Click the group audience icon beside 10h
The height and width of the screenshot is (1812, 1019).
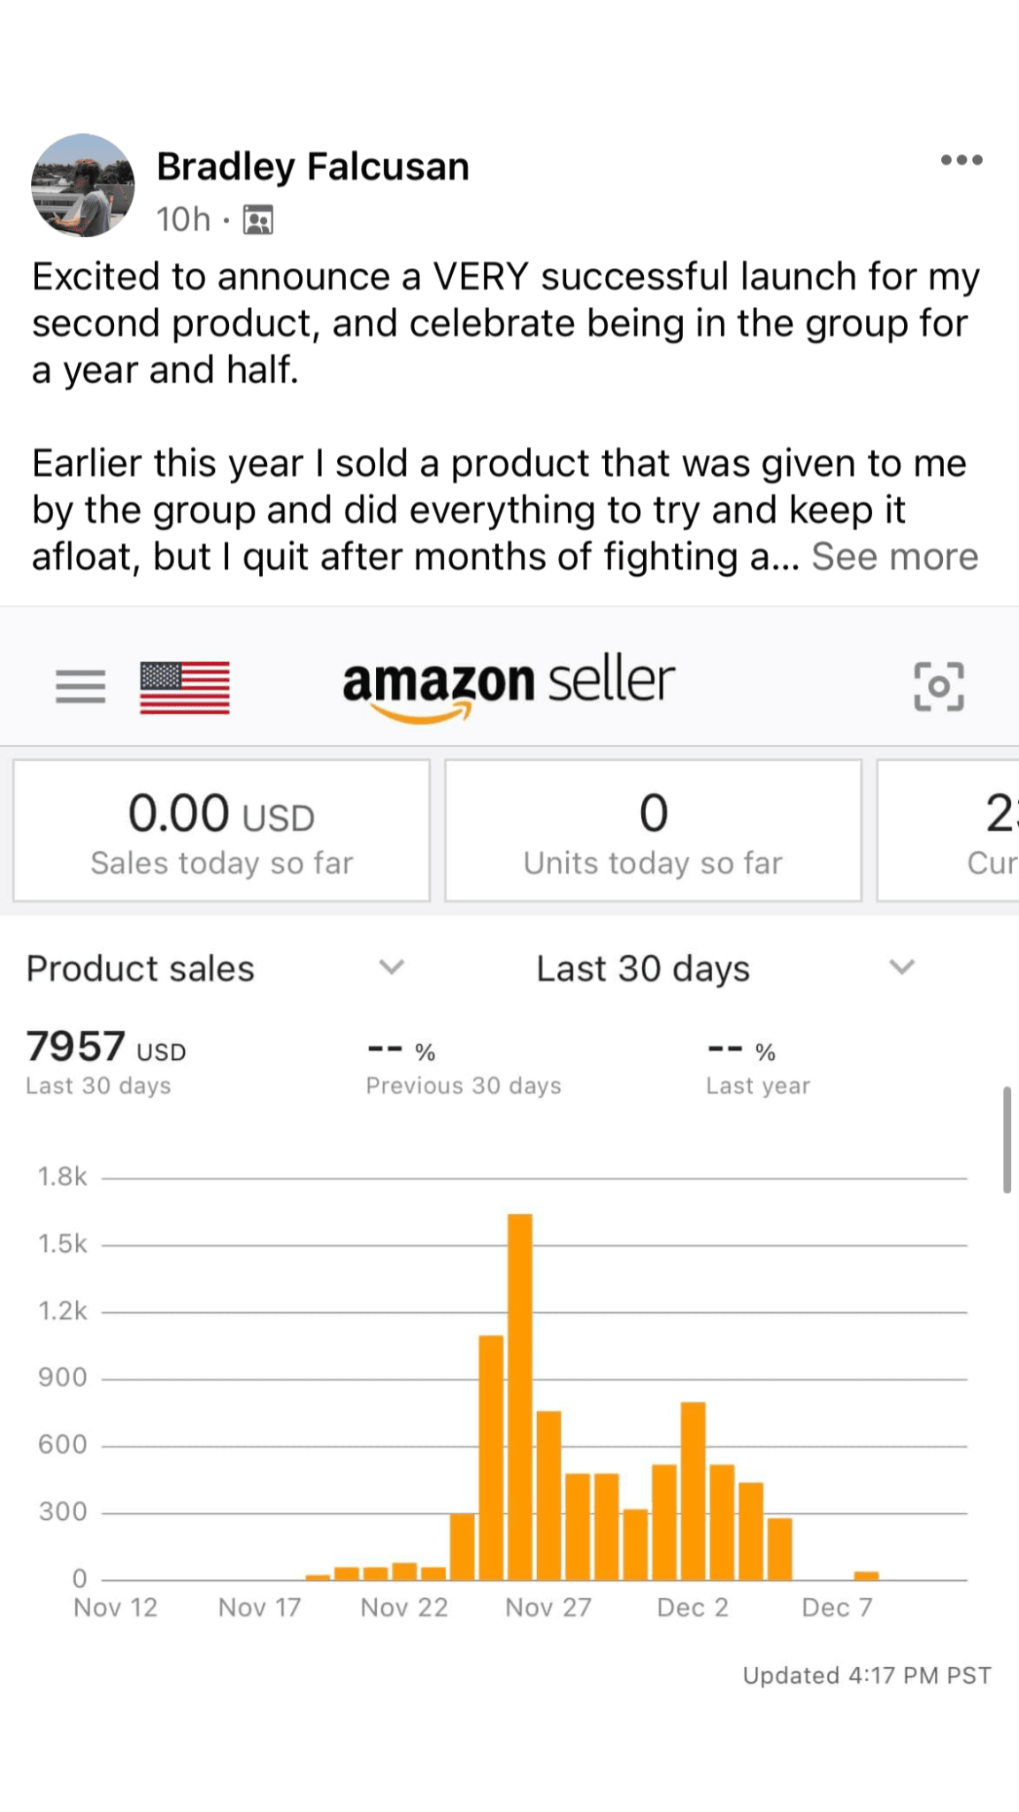click(258, 219)
